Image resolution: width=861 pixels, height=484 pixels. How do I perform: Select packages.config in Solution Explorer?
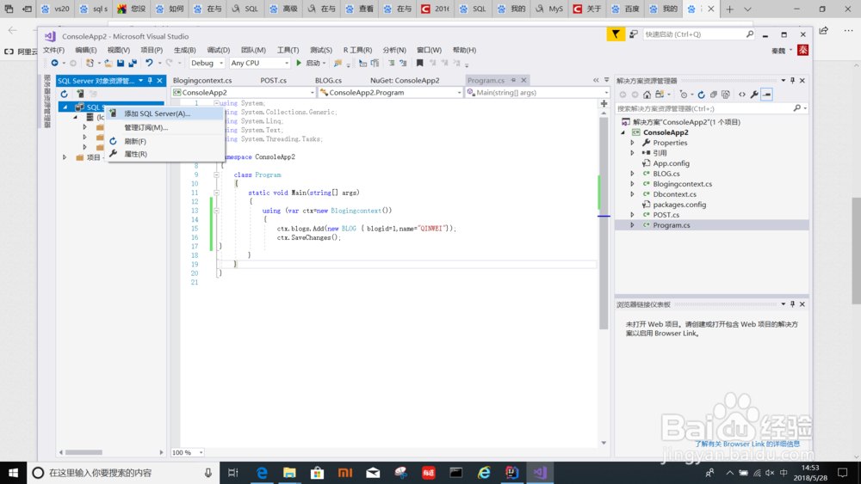pyautogui.click(x=679, y=205)
